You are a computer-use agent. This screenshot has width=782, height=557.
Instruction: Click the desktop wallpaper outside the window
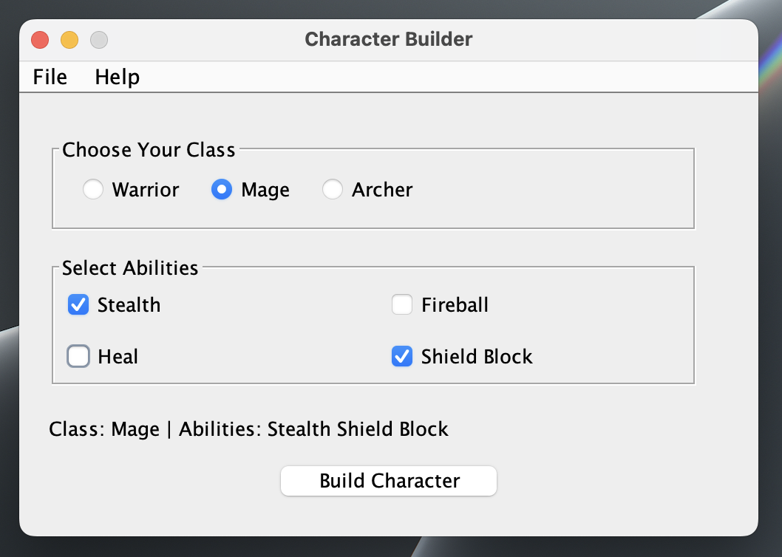tap(769, 295)
